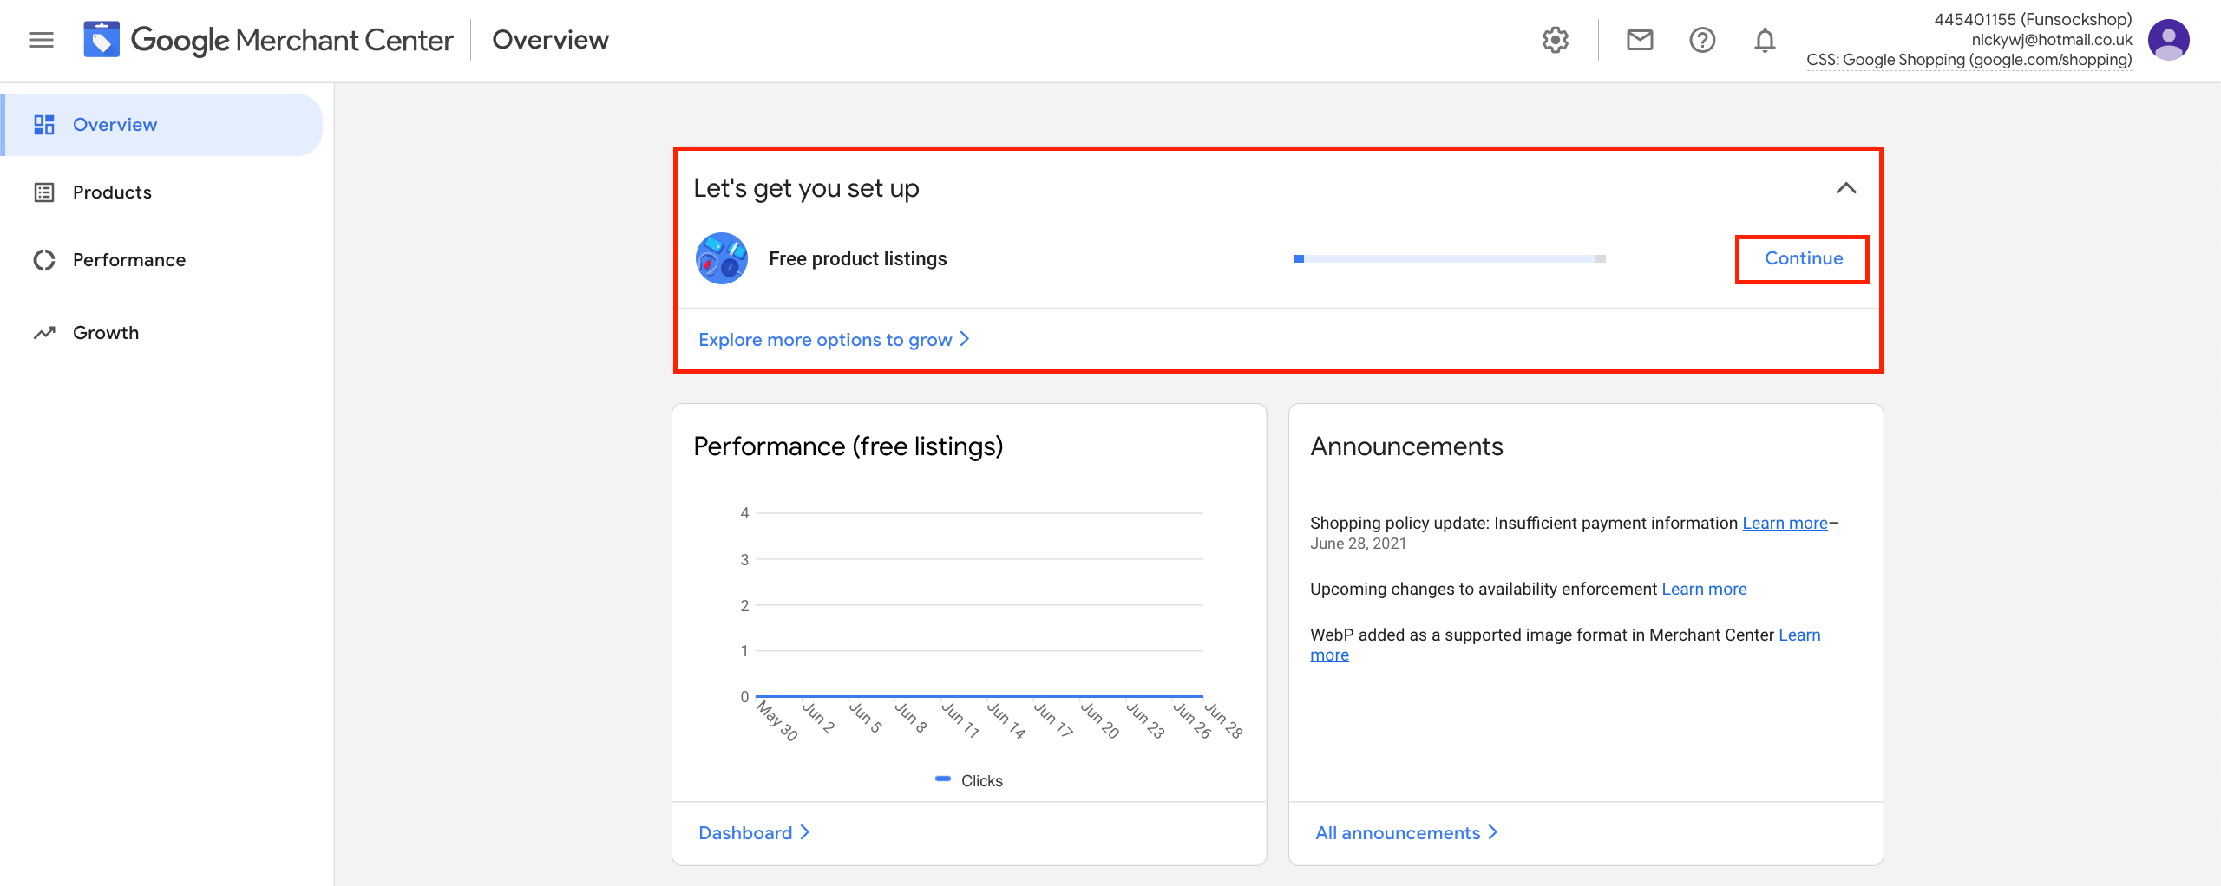The width and height of the screenshot is (2221, 886).
Task: Click the Overview dashboard icon in sidebar
Action: [44, 125]
